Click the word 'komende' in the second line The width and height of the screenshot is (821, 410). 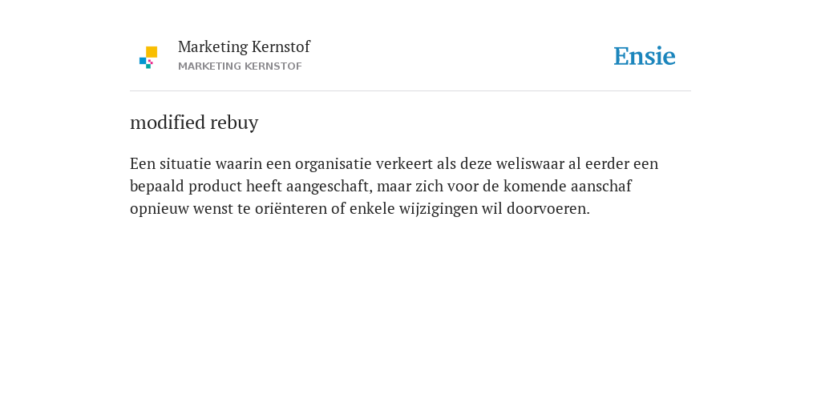(x=535, y=186)
